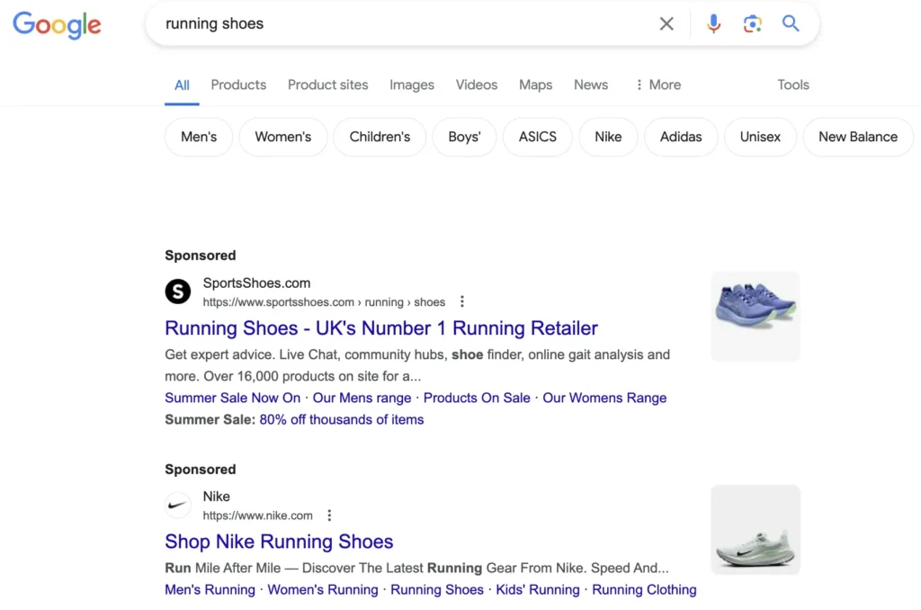Open the Maps tab
The image size is (921, 610).
(535, 85)
